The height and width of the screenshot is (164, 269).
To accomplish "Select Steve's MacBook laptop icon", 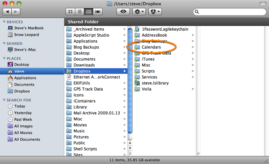I will [x=10, y=28].
